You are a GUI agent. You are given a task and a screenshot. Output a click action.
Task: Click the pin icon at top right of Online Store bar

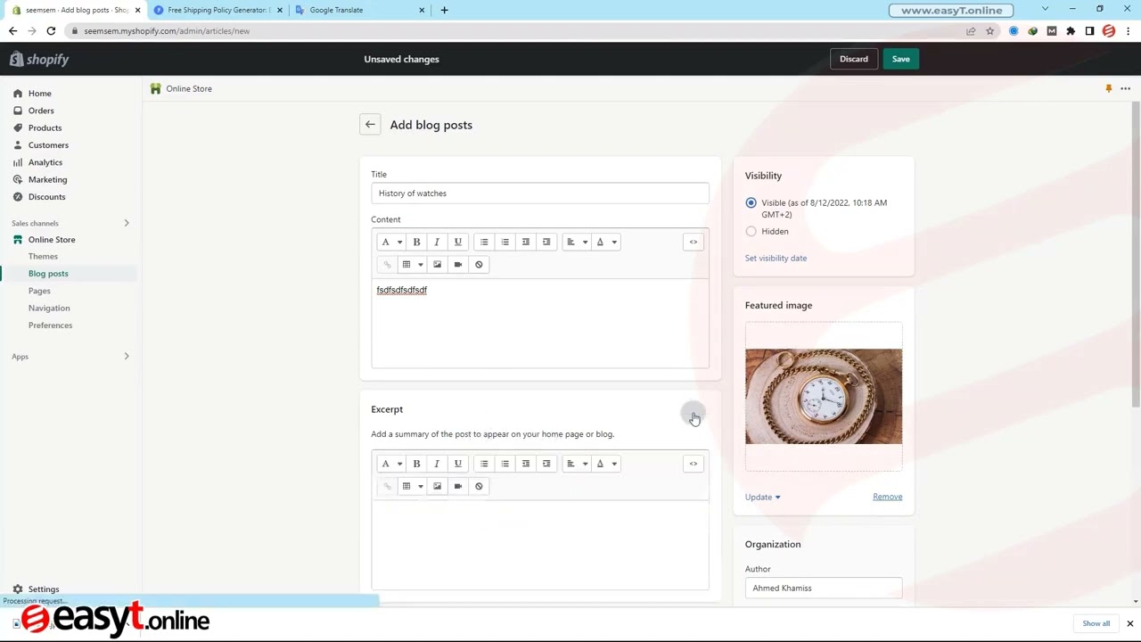coord(1109,88)
